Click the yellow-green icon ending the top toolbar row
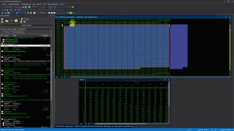The image size is (234, 131). coord(73,7)
